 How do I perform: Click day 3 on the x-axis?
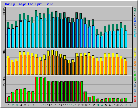[x=17, y=105]
